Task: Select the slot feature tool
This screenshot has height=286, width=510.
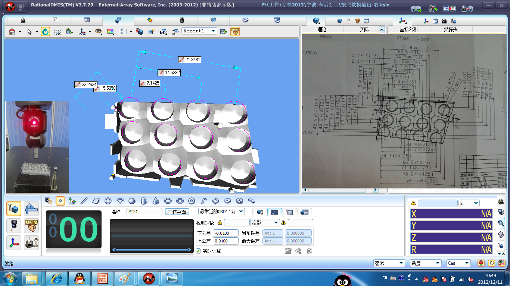Action: 180,201
